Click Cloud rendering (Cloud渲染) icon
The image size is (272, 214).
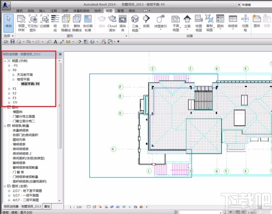tap(112, 23)
